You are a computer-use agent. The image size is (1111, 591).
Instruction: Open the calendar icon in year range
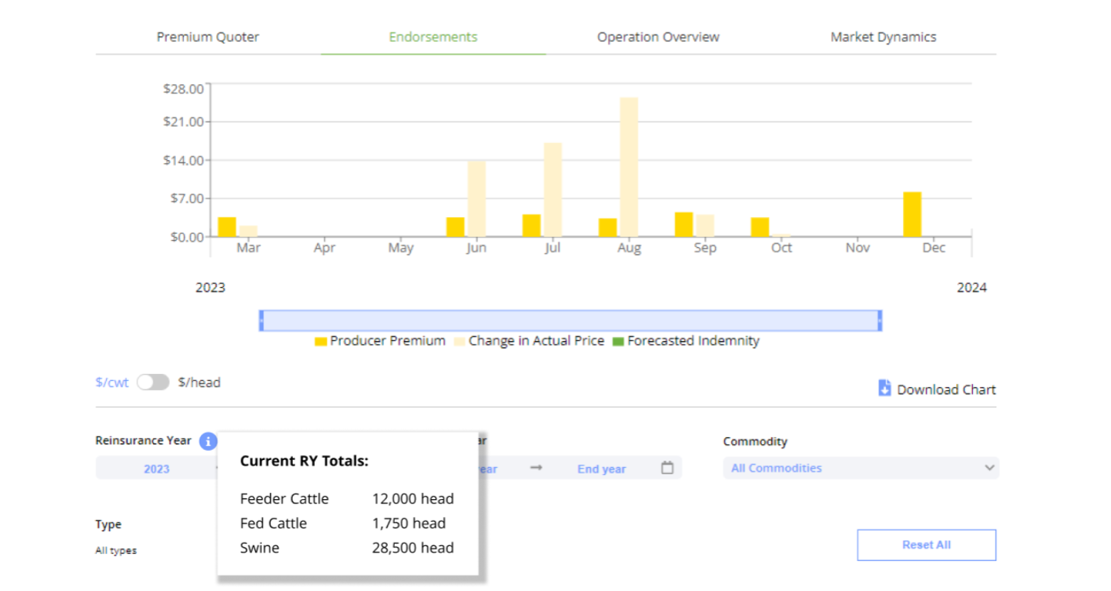pos(667,468)
